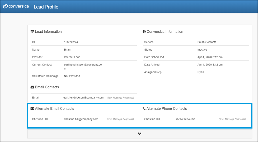Click the heartbeat icon beside Lead Information
Screen dimensions: 258x142
click(32, 32)
